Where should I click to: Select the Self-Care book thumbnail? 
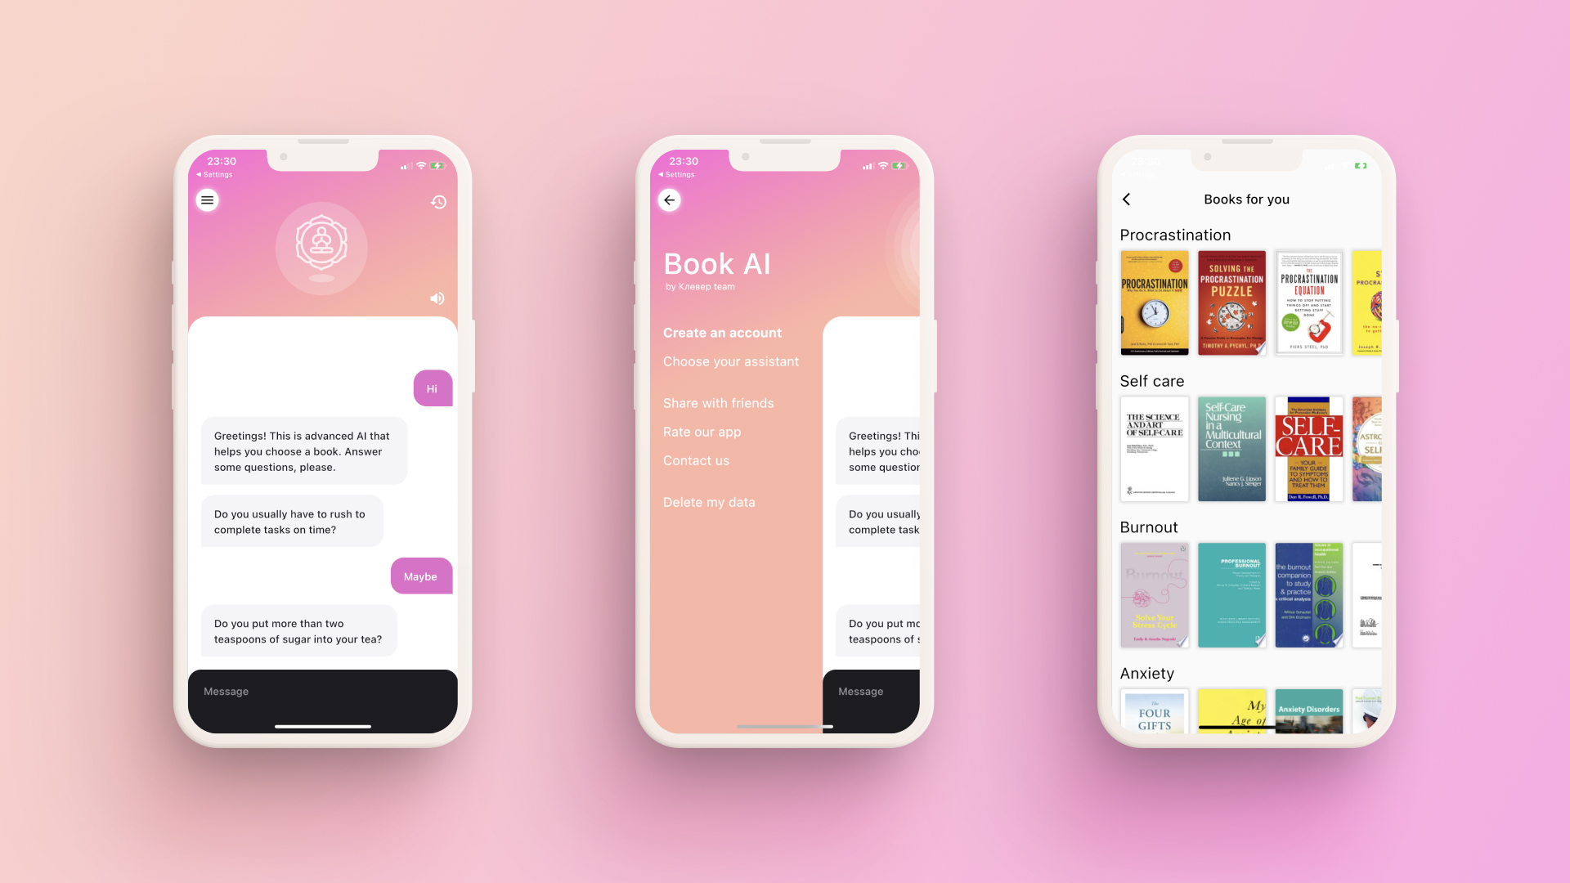(x=1308, y=447)
